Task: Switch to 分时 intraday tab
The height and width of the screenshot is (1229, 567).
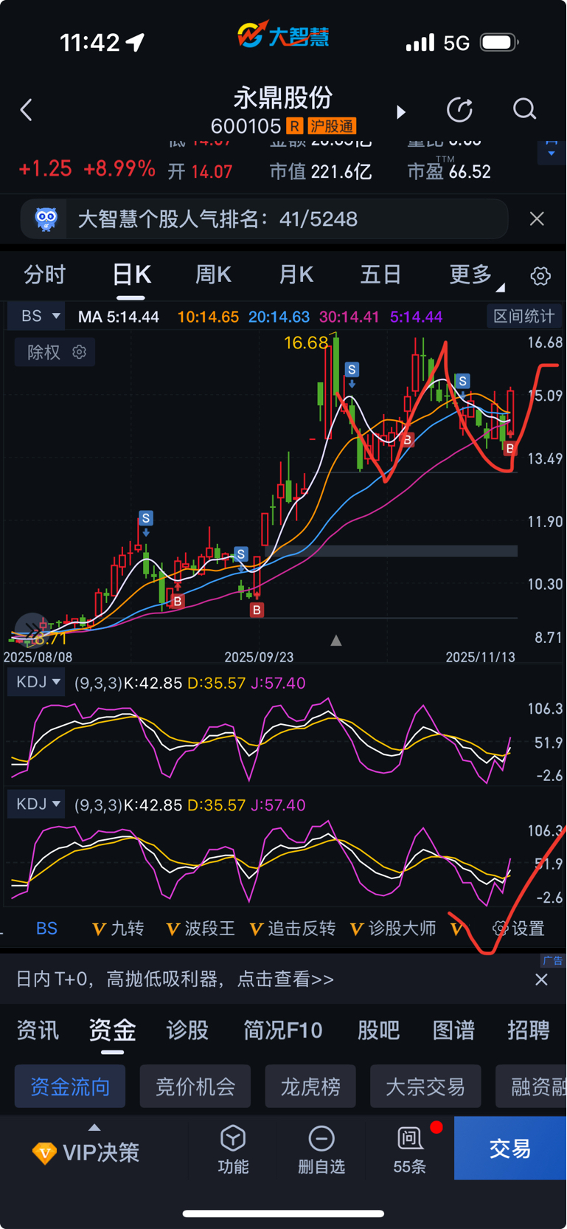Action: 44,275
